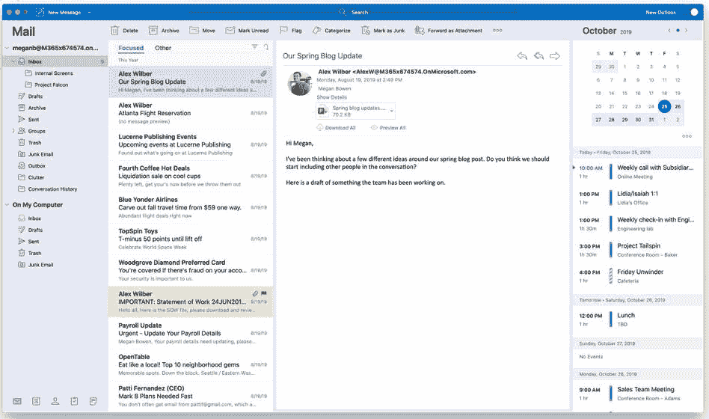Go to next month in calendar
709x419 pixels.
click(x=687, y=31)
